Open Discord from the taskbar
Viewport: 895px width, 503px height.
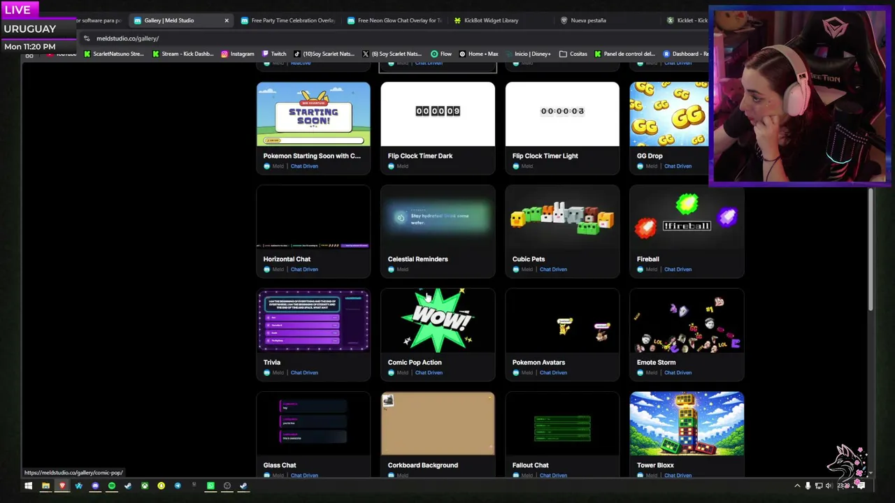95,486
